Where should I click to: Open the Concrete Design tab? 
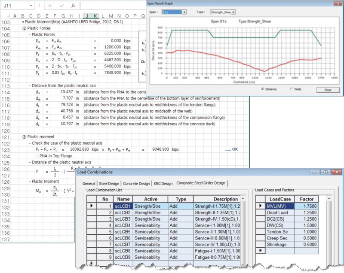click(x=136, y=183)
